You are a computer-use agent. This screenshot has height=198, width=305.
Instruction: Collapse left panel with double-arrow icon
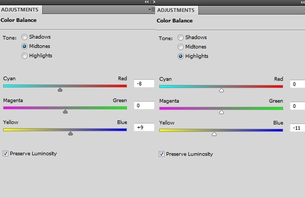pyautogui.click(x=146, y=2)
